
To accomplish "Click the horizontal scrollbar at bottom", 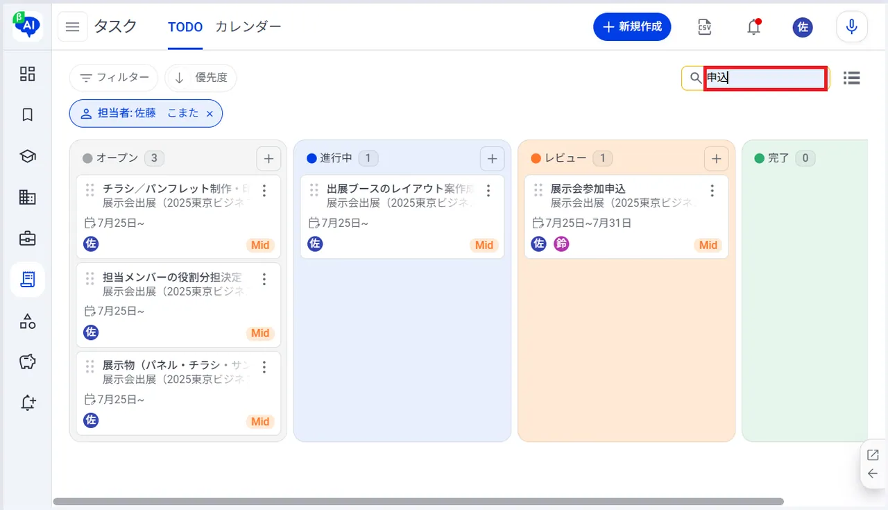I will coord(418,501).
